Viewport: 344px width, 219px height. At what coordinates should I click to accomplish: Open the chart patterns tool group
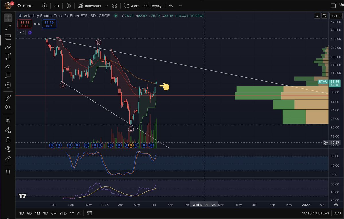[8, 47]
